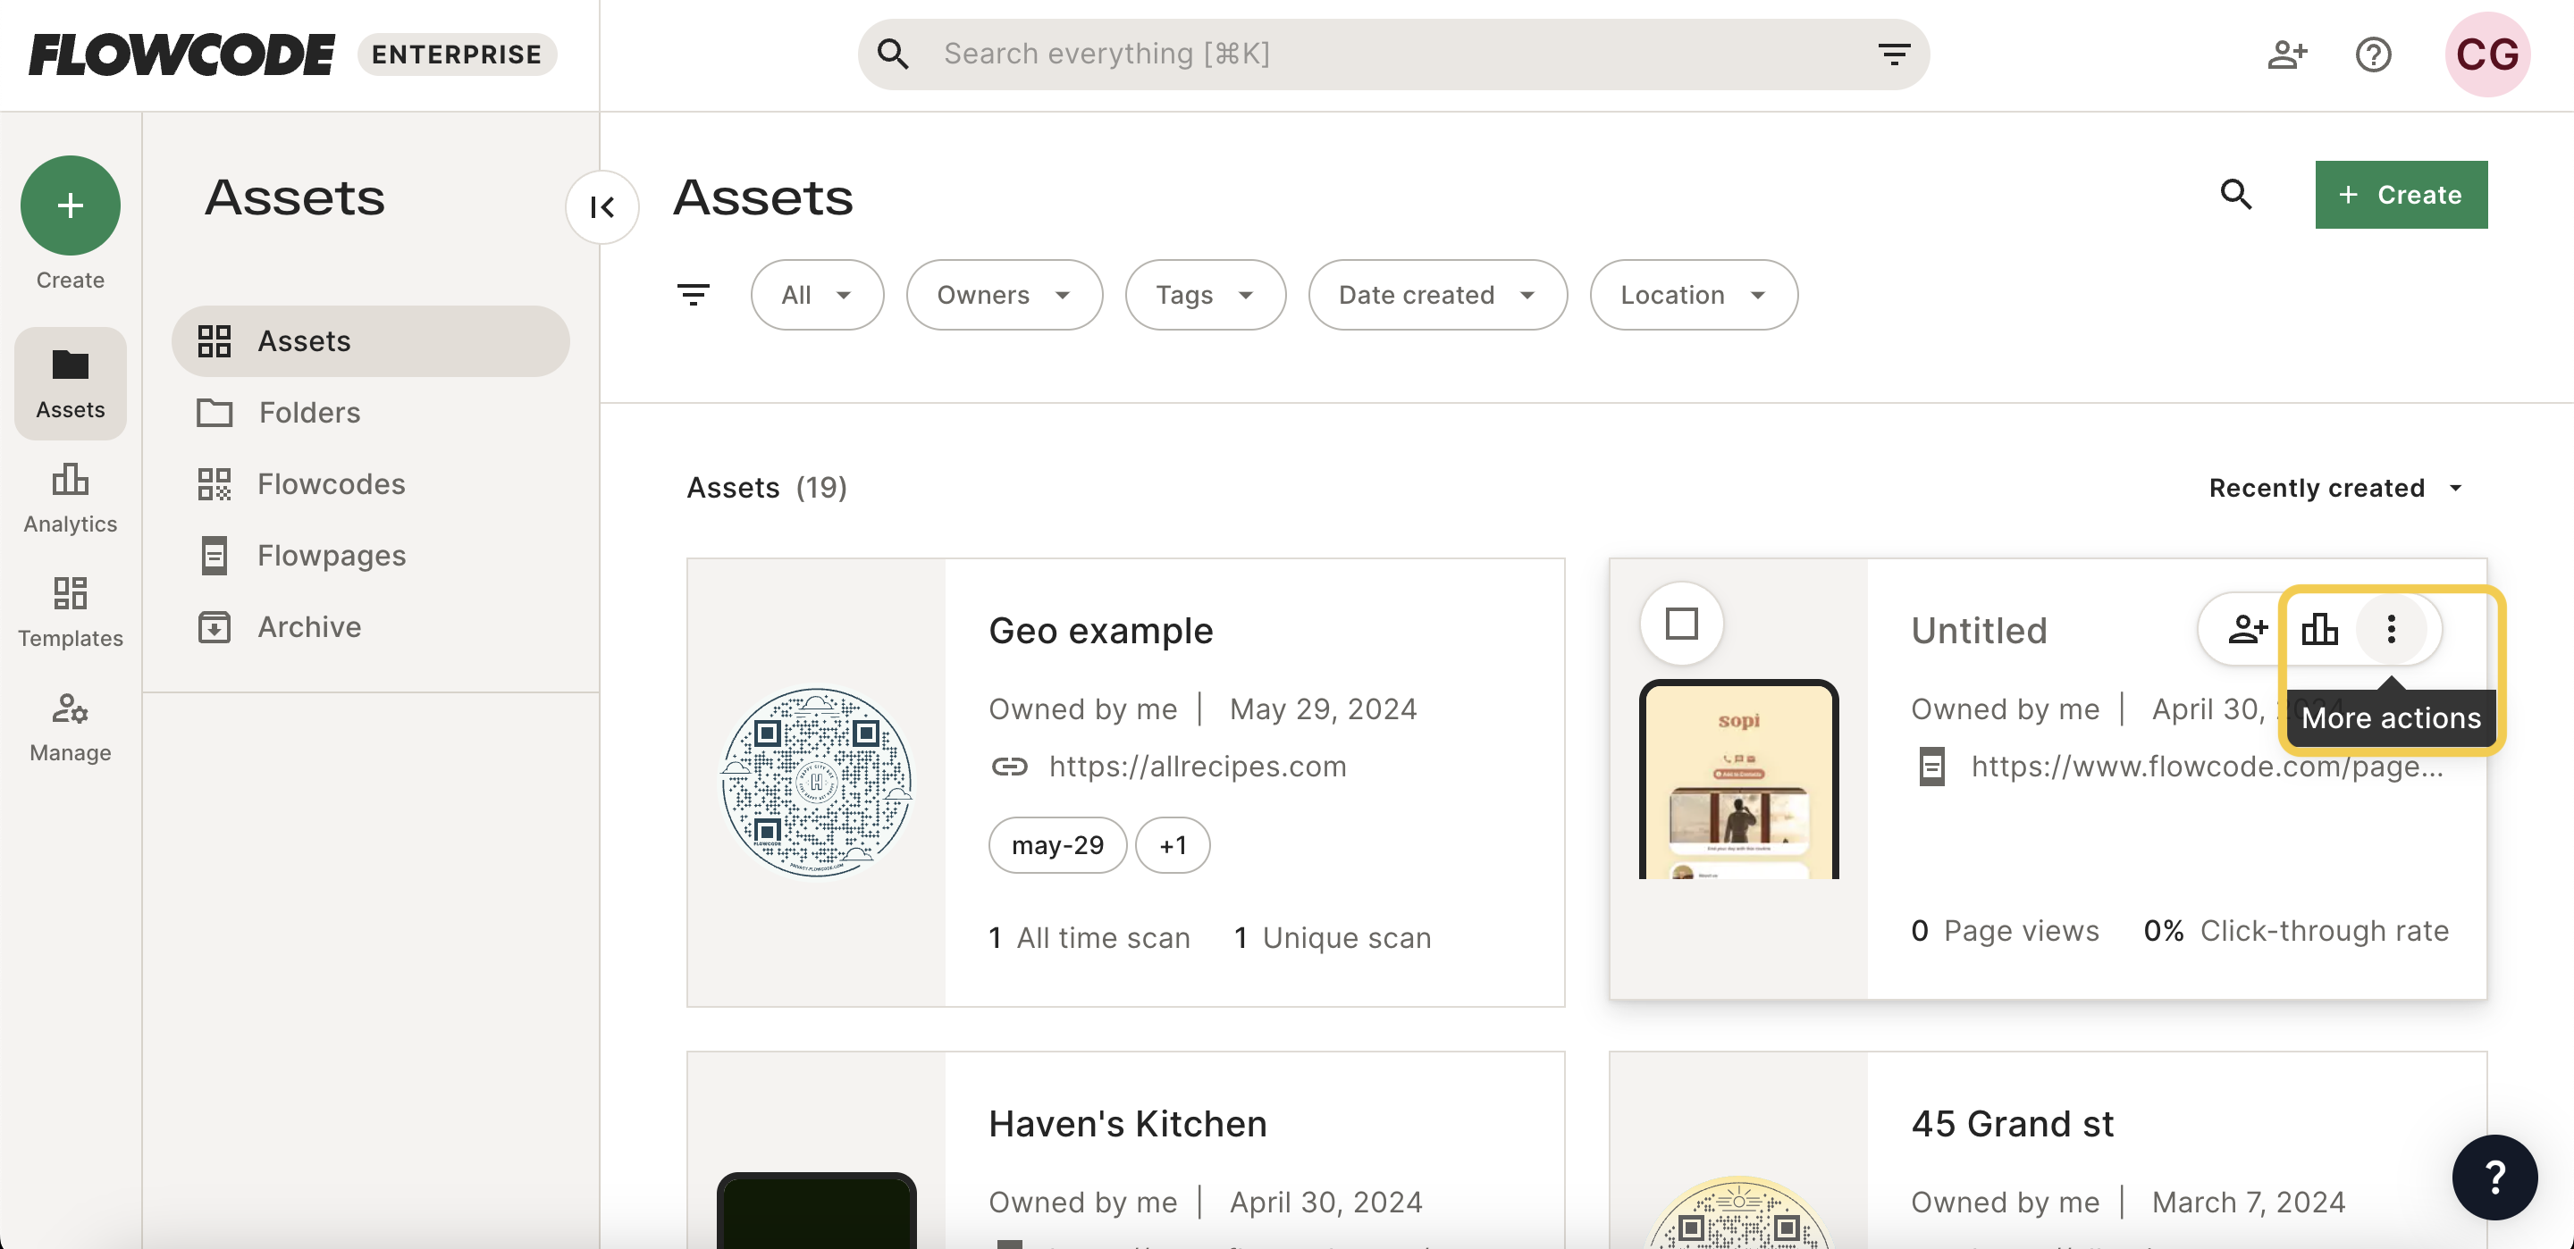Click the +1 tag chip on Geo example
Screen dimensions: 2574x1249
(x=1172, y=845)
